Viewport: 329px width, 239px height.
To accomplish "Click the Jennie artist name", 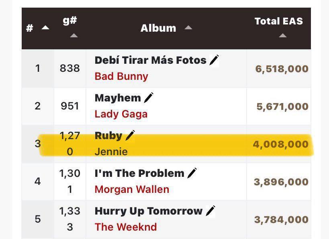I will coord(111,152).
